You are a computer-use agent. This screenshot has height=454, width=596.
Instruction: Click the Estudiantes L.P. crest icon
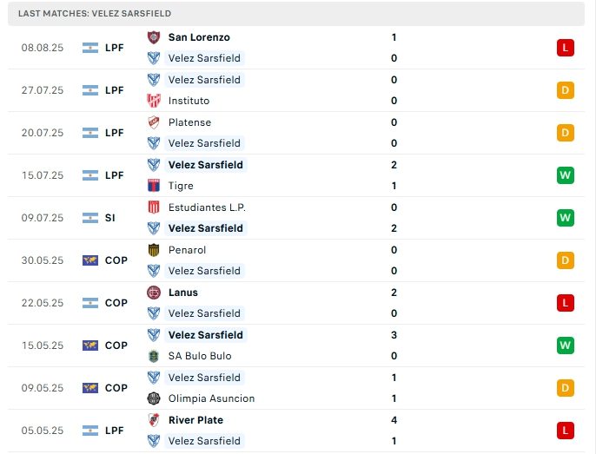tap(154, 207)
